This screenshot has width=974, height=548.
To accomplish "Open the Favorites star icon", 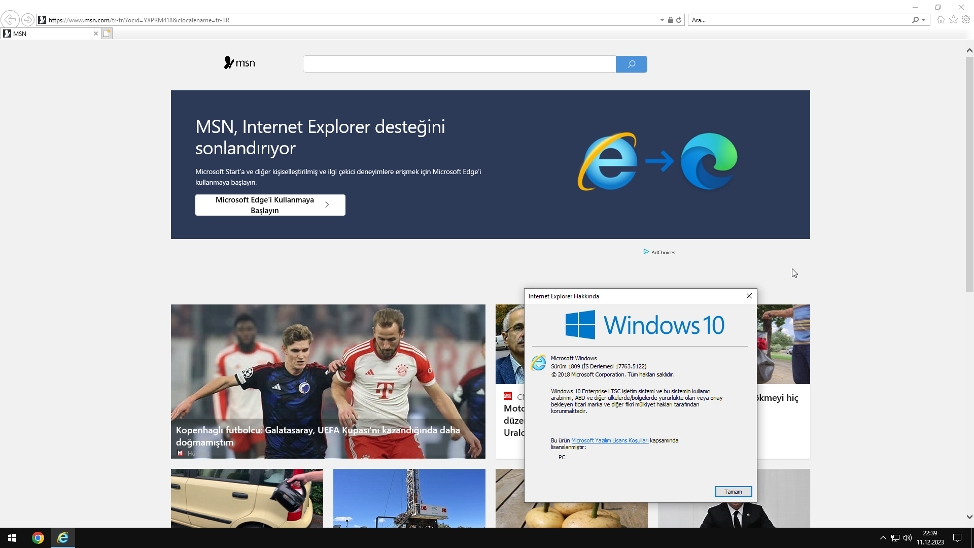I will [954, 20].
